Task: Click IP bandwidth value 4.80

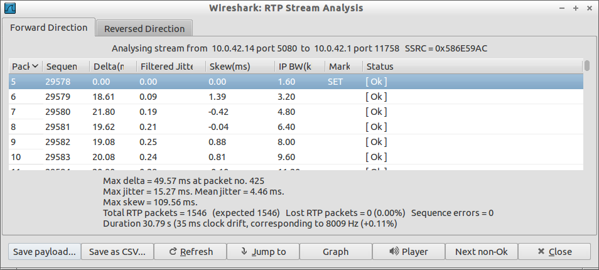Action: [286, 112]
